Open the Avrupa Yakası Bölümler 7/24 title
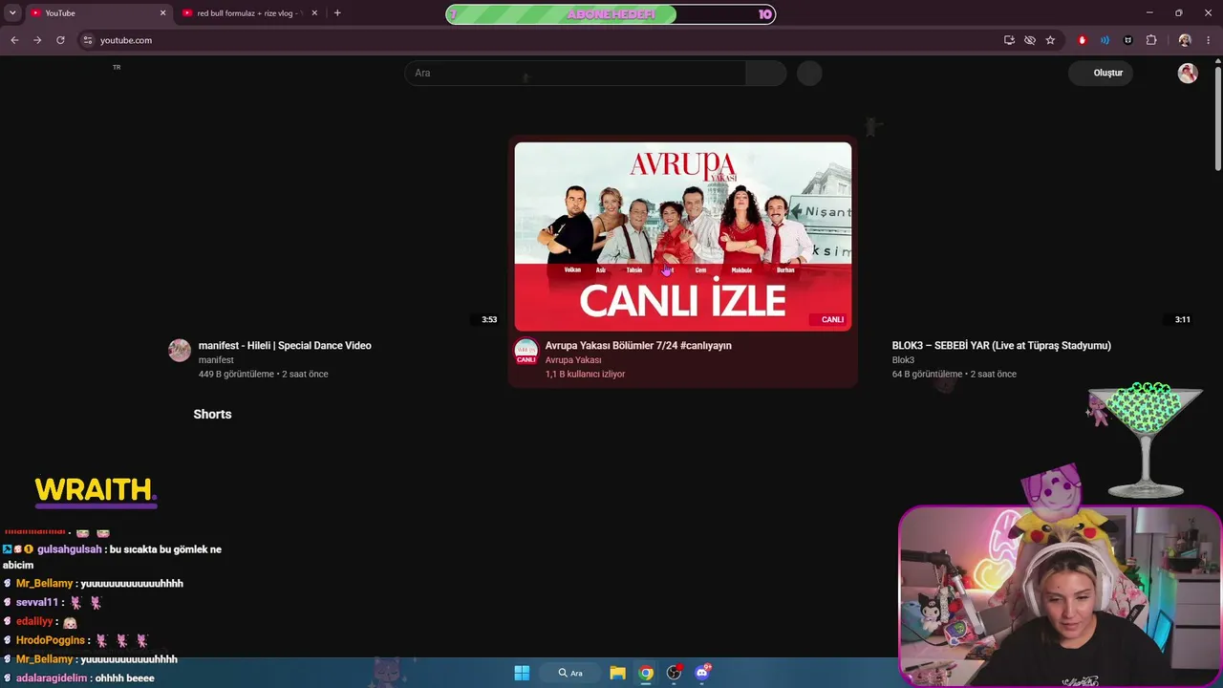Image resolution: width=1223 pixels, height=688 pixels. coord(638,346)
